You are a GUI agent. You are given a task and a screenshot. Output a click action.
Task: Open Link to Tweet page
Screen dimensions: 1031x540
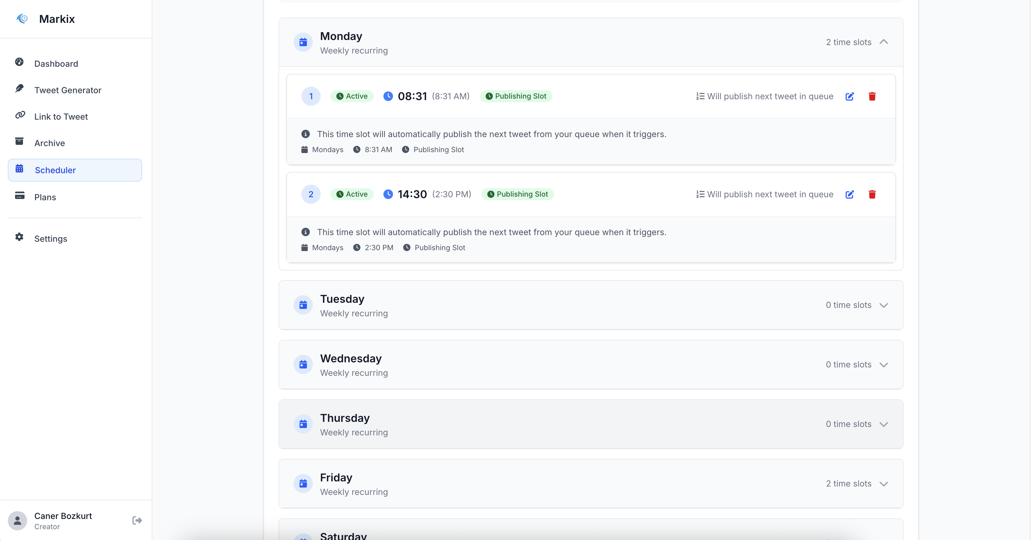(61, 117)
